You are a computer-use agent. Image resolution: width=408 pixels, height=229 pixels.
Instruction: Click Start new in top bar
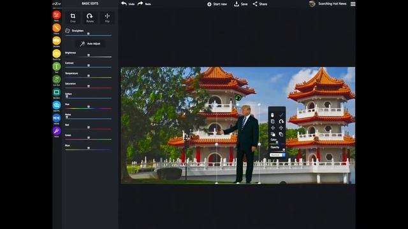[x=217, y=4]
